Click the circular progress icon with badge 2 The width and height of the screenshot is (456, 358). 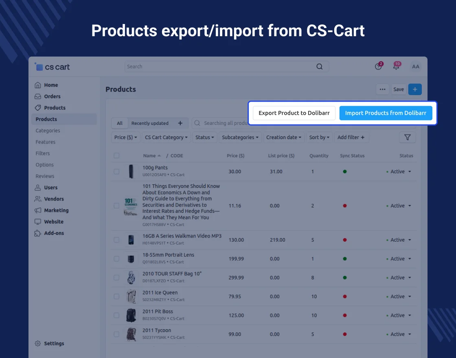point(378,67)
